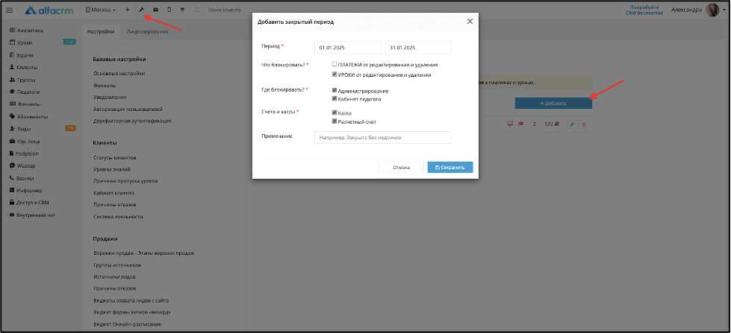
Task: Open Основные настройки link
Action: click(119, 74)
